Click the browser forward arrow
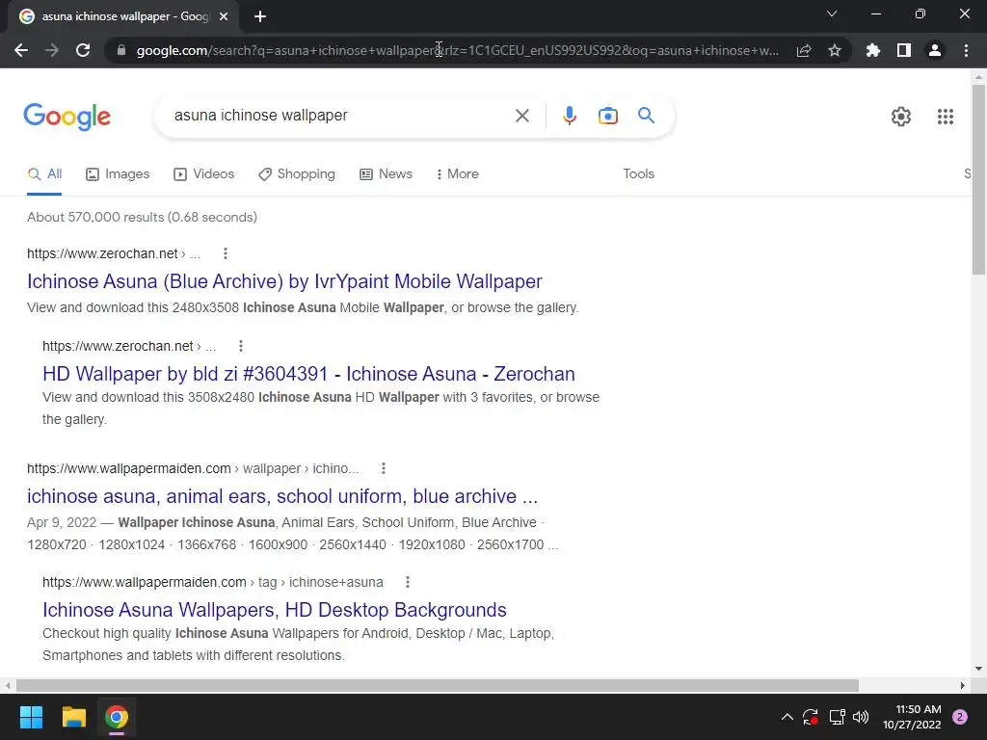The height and width of the screenshot is (740, 987). [x=52, y=50]
